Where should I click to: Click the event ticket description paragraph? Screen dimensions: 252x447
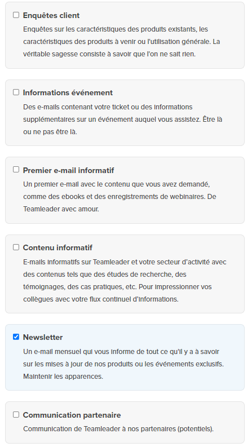click(x=122, y=119)
